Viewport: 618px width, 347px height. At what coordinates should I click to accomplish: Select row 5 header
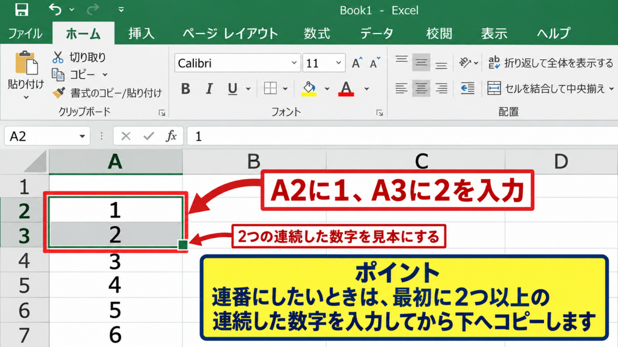(24, 286)
